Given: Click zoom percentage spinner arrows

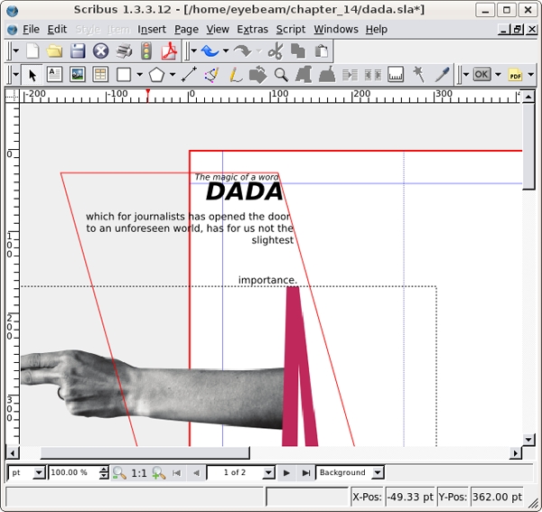Looking at the screenshot, I should point(104,472).
